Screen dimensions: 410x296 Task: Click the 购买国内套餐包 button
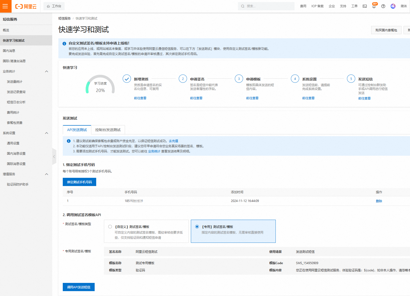pos(386,30)
